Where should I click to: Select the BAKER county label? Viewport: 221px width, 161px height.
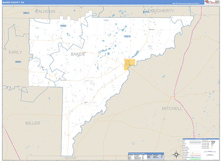77,54
